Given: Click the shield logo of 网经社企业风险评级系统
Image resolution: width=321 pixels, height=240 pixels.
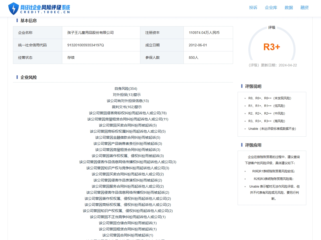Looking at the screenshot, I should click(x=13, y=9).
